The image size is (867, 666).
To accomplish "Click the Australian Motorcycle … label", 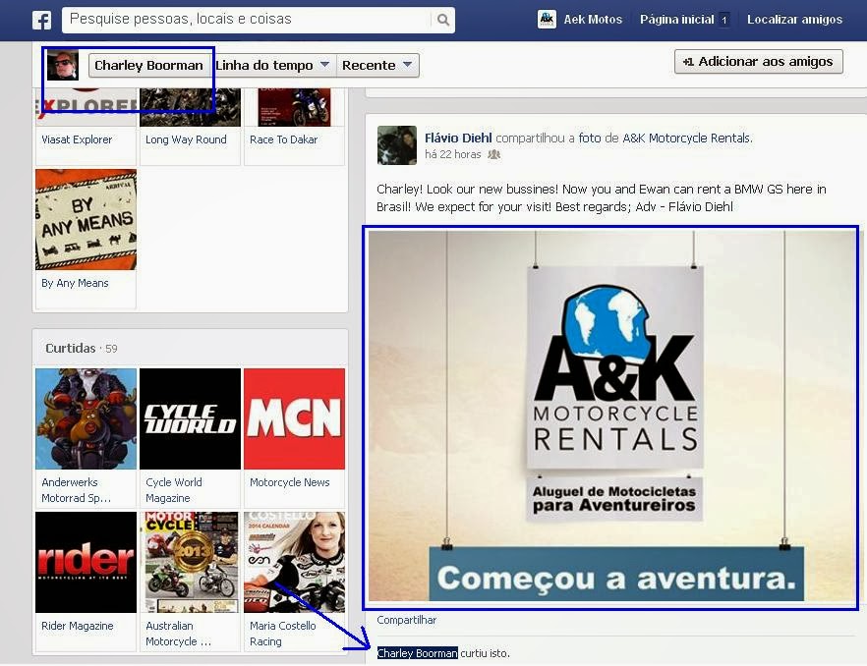I will [x=178, y=634].
